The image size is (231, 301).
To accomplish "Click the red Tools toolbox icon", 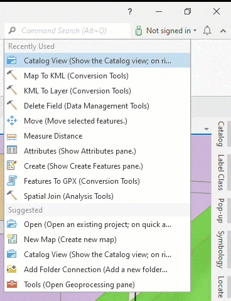I will point(12,284).
